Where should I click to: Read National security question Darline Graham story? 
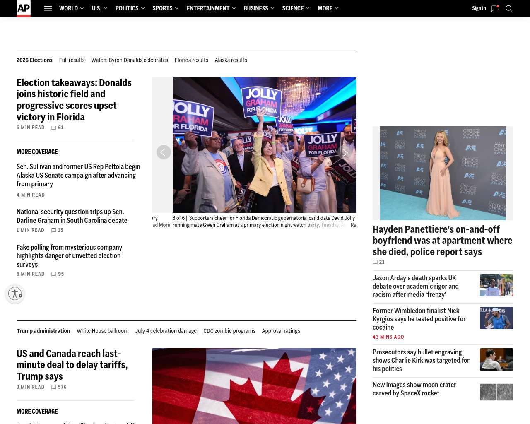coord(72,216)
